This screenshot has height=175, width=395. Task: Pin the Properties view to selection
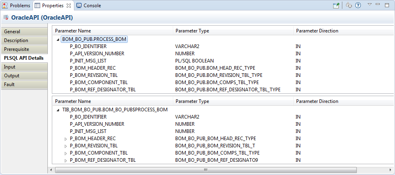pyautogui.click(x=336, y=5)
